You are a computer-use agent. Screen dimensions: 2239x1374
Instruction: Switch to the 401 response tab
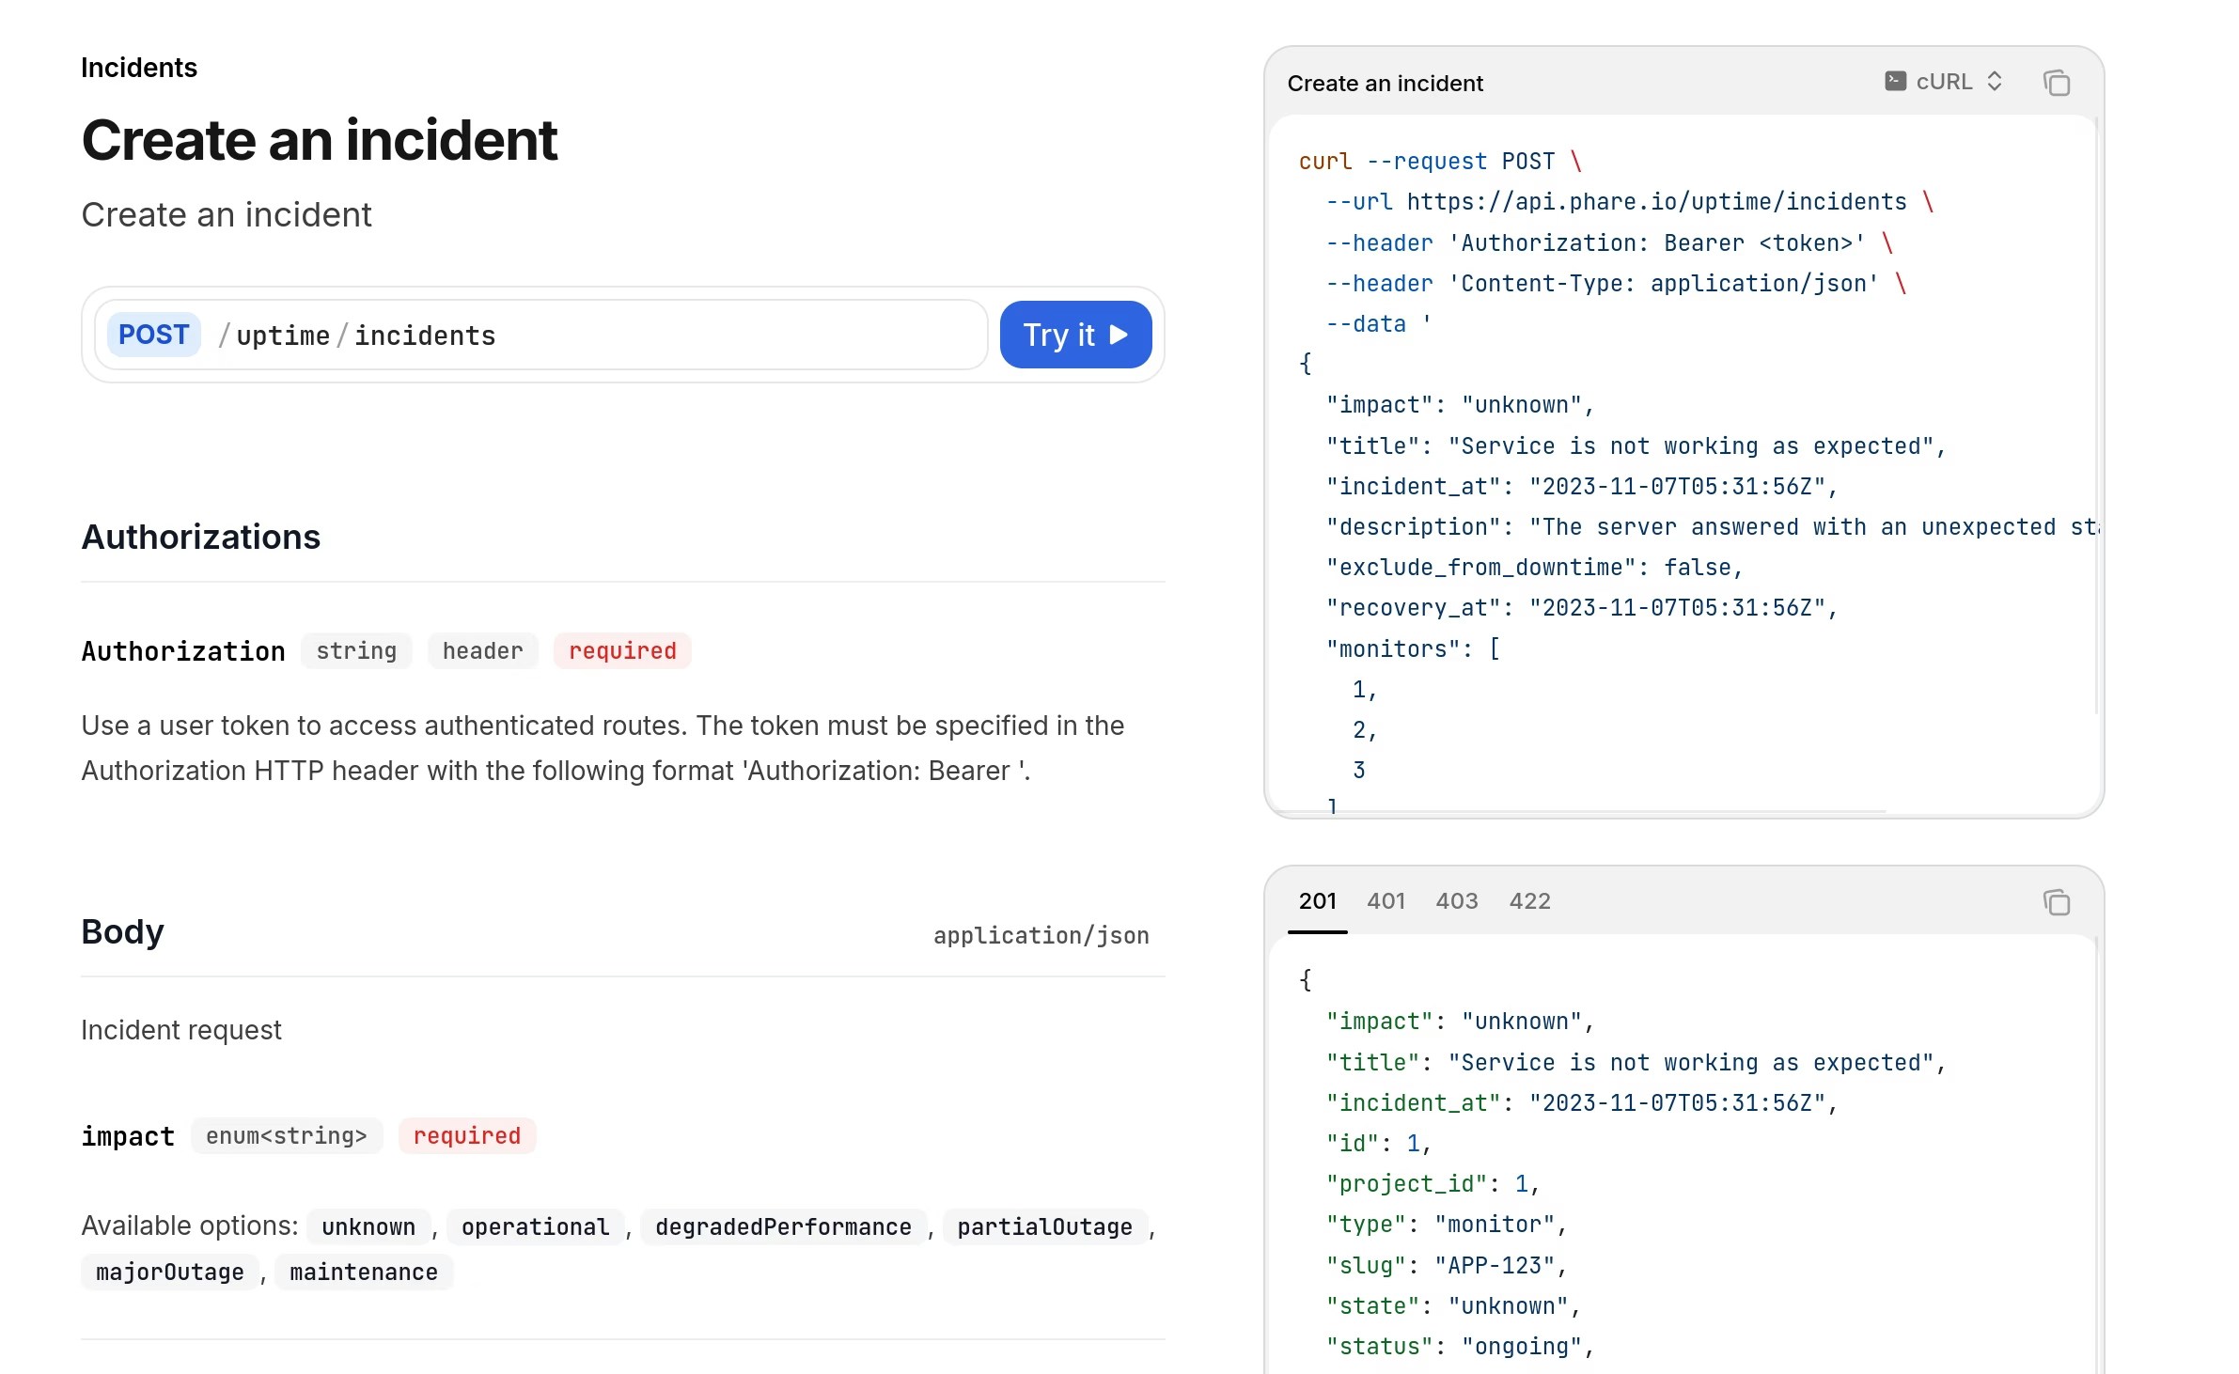pos(1386,901)
